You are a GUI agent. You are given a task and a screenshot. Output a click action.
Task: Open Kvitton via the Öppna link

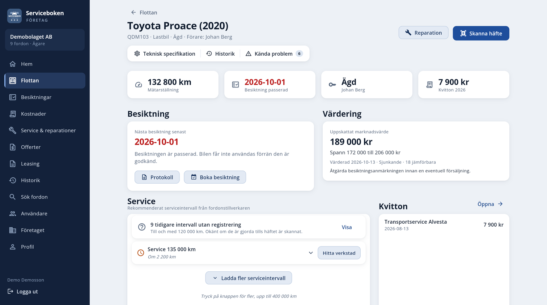pyautogui.click(x=490, y=204)
